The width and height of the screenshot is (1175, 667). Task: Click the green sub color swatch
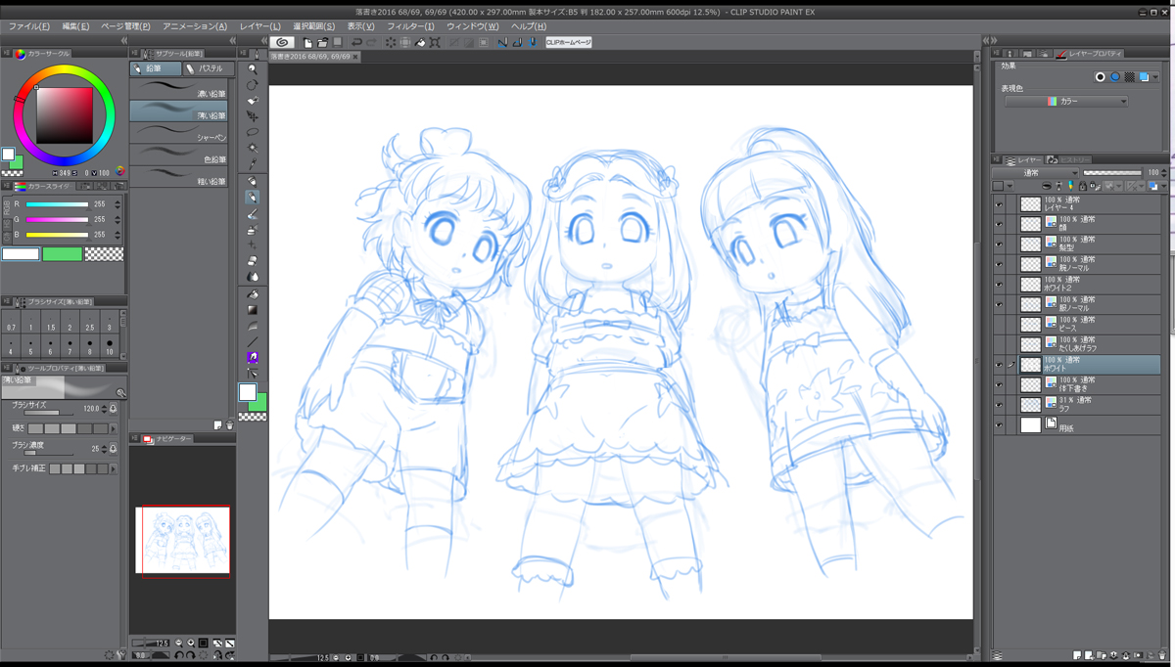click(63, 254)
